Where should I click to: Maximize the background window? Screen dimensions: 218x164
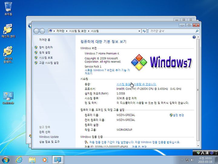[x=184, y=20]
